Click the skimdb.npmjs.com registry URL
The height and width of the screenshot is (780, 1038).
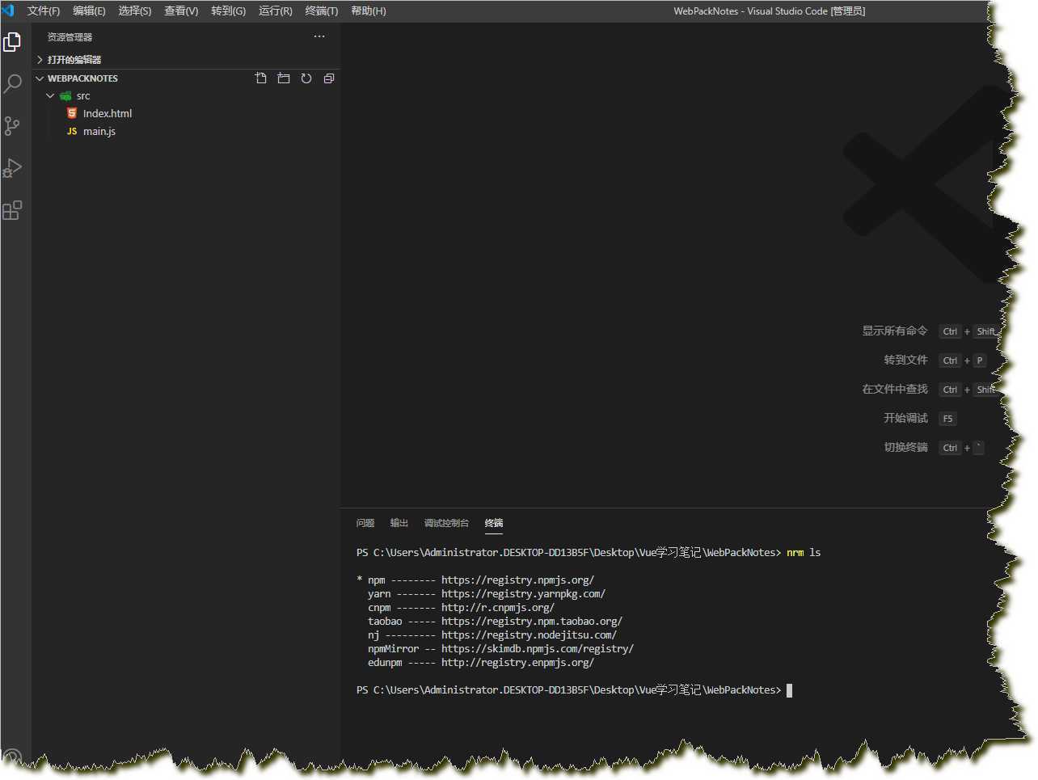(x=538, y=649)
